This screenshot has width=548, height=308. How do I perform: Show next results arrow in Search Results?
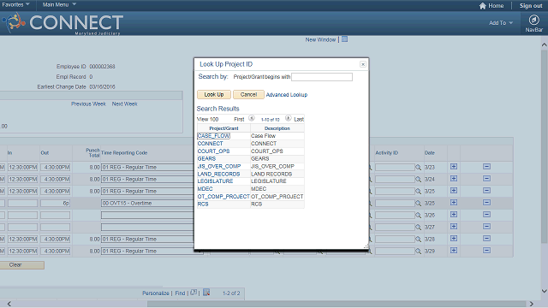point(288,118)
